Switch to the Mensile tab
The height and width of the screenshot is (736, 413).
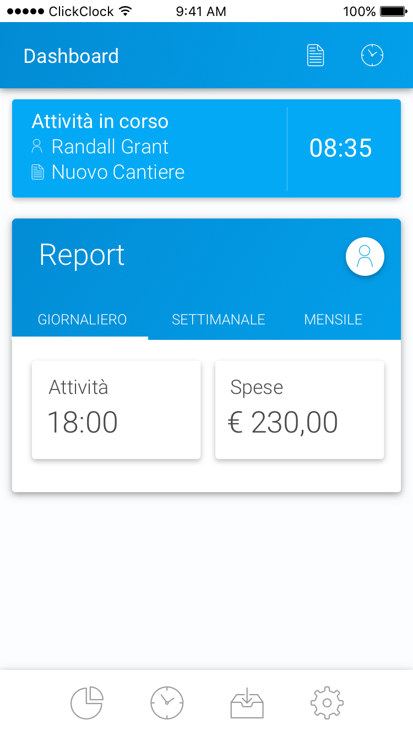click(x=333, y=320)
